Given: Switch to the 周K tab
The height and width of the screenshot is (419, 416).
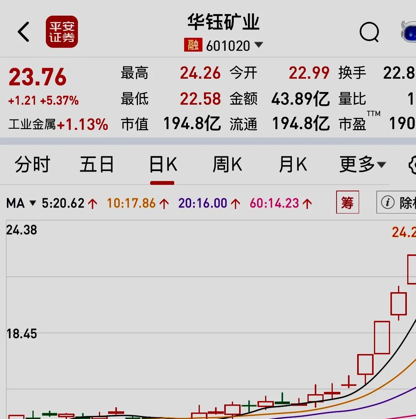Looking at the screenshot, I should 227,165.
